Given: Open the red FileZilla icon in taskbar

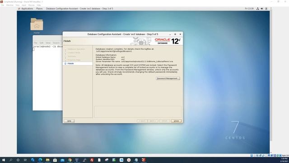Looking at the screenshot, I should [92, 160].
